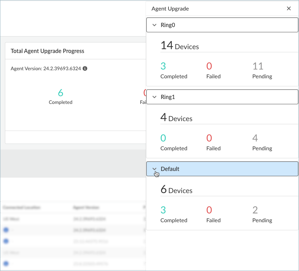Click Default completed count 3
299x271 pixels.
(163, 210)
